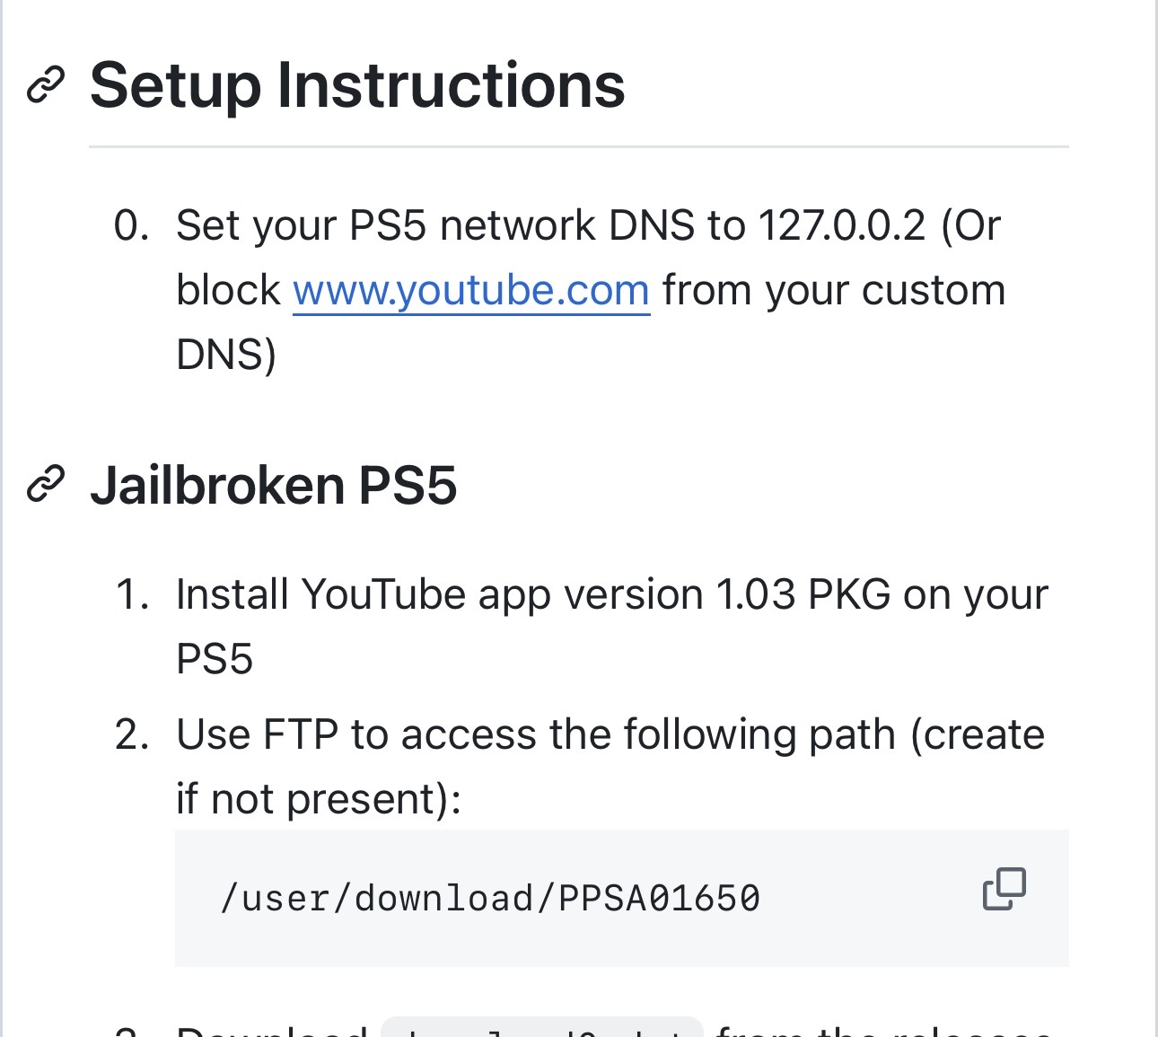Click the "if not present):" text line
The image size is (1158, 1037).
click(319, 799)
